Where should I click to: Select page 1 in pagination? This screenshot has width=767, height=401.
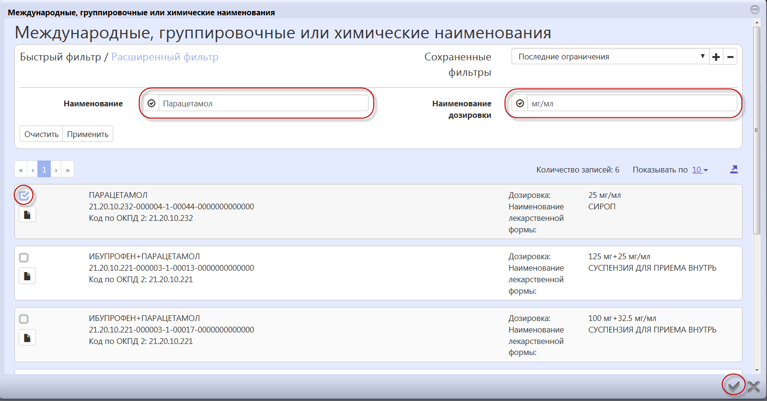[44, 170]
